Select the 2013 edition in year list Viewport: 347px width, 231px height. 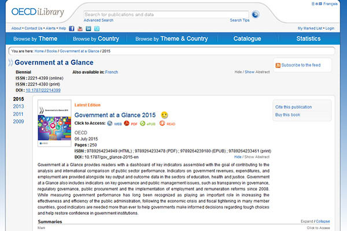click(x=19, y=106)
